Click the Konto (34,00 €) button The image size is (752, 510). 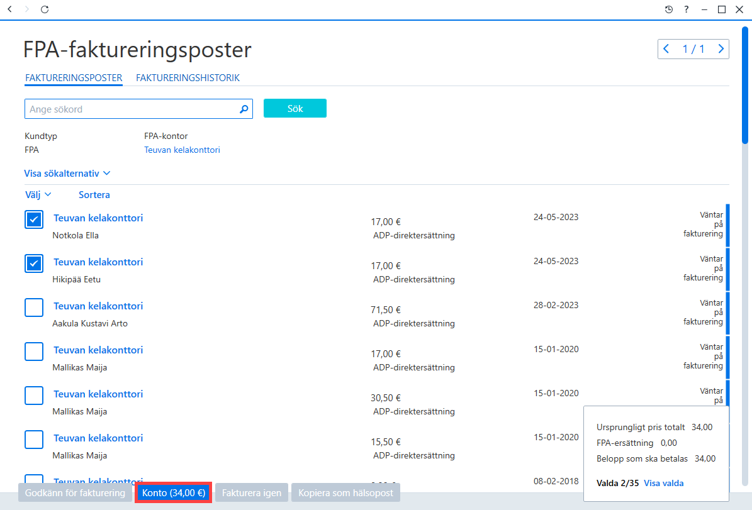pyautogui.click(x=174, y=493)
